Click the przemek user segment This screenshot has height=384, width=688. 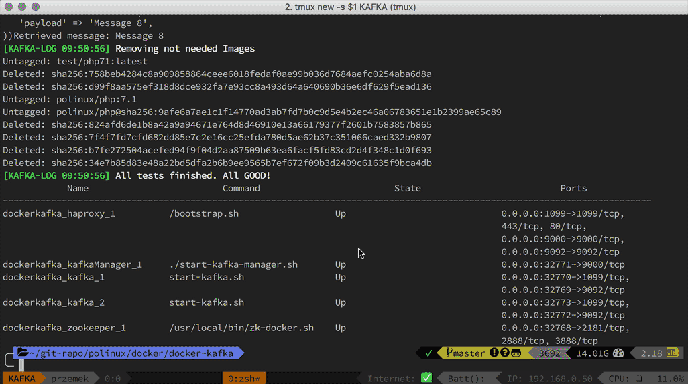(x=70, y=378)
